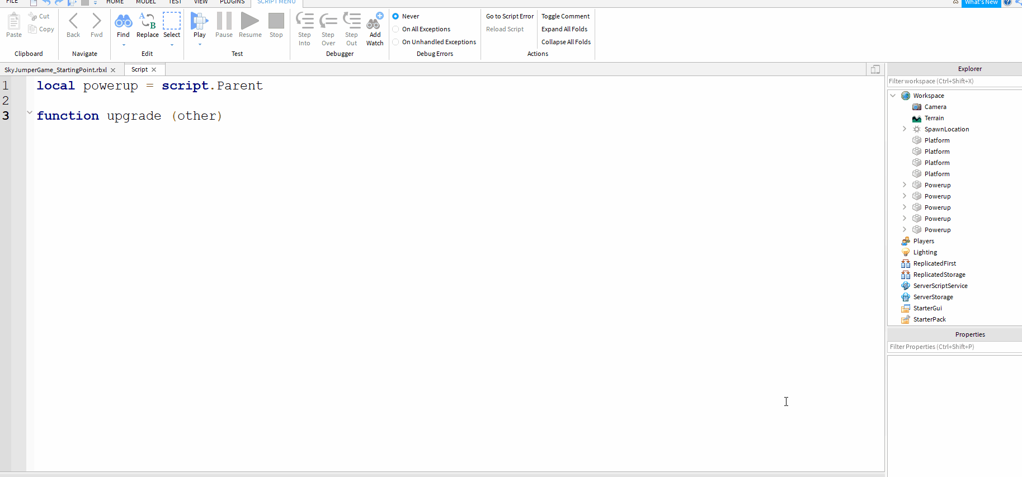The height and width of the screenshot is (477, 1022).
Task: Click the Select tool icon
Action: click(172, 21)
